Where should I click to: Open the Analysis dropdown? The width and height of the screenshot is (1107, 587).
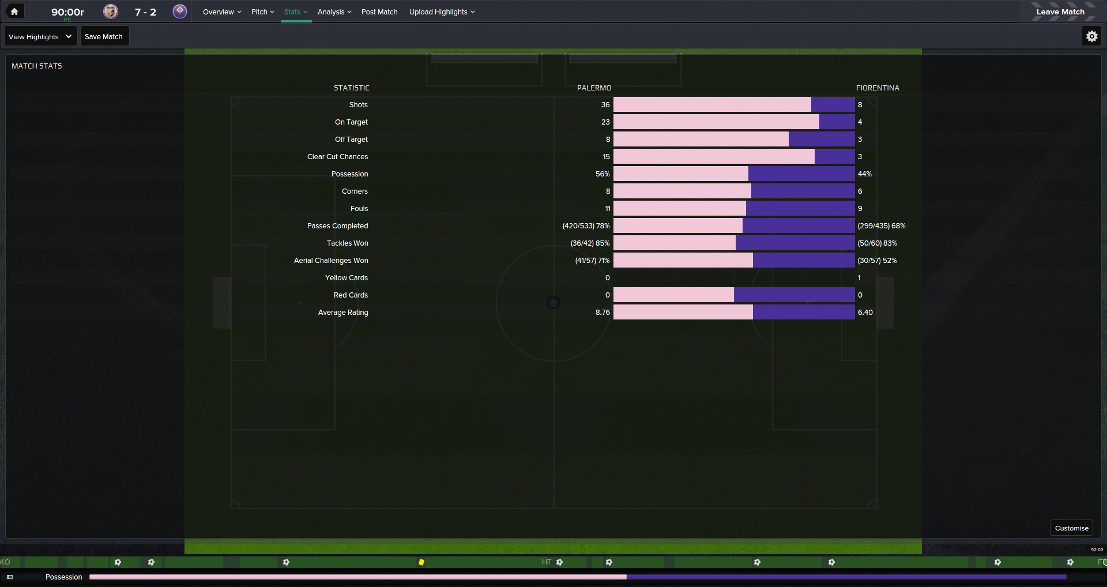pyautogui.click(x=334, y=12)
